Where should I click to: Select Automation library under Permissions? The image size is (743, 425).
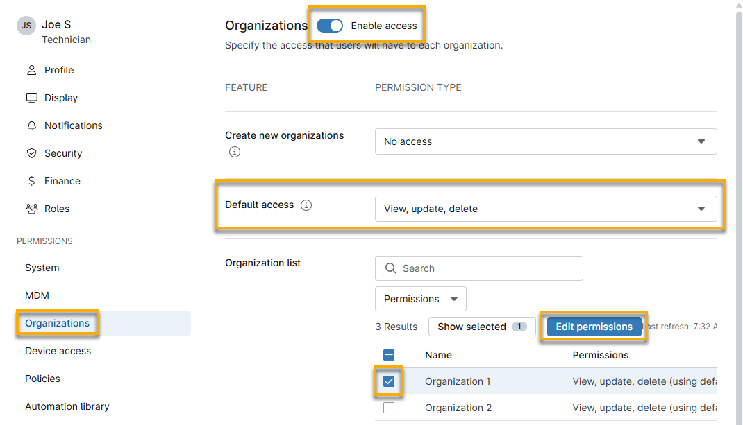(x=67, y=406)
